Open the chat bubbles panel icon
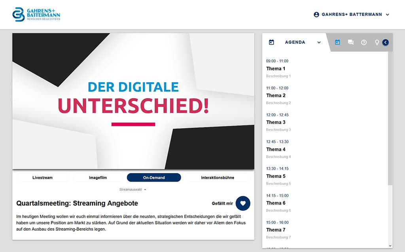The width and height of the screenshot is (405, 252). (x=350, y=42)
